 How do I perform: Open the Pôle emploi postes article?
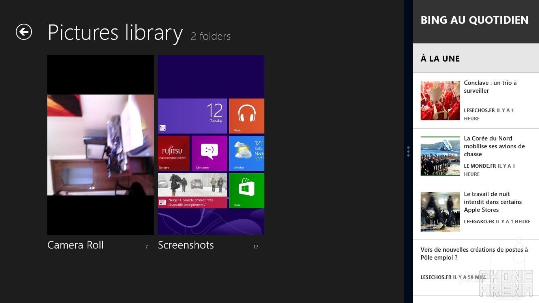(474, 254)
